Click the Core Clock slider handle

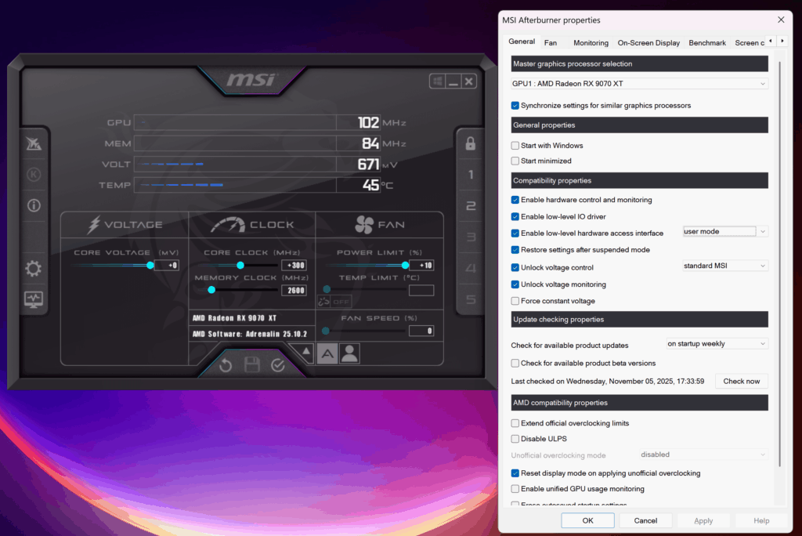[240, 265]
